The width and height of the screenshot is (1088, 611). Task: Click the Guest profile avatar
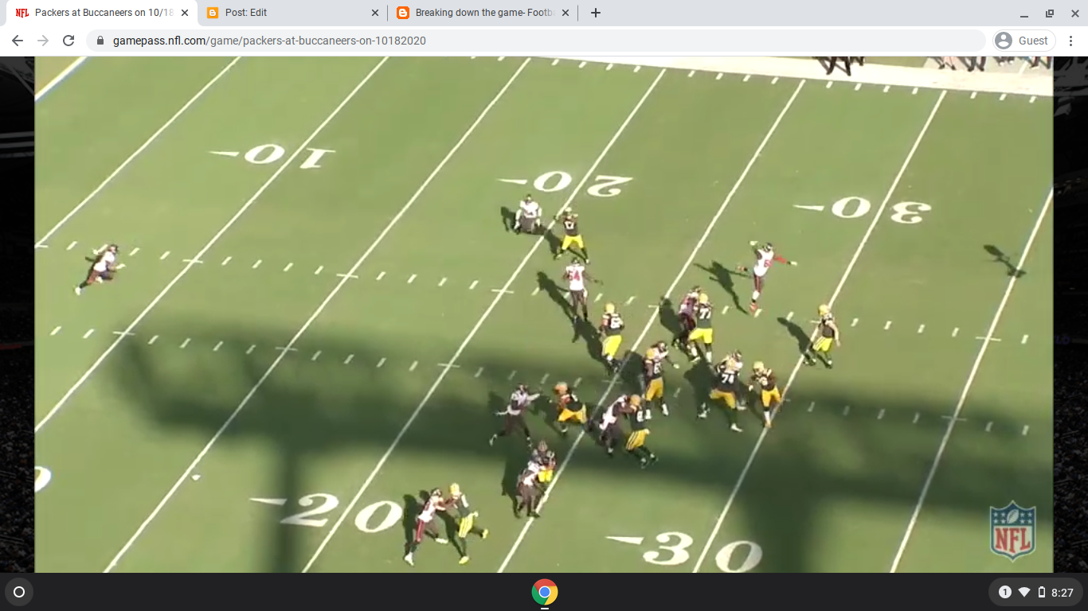1004,40
